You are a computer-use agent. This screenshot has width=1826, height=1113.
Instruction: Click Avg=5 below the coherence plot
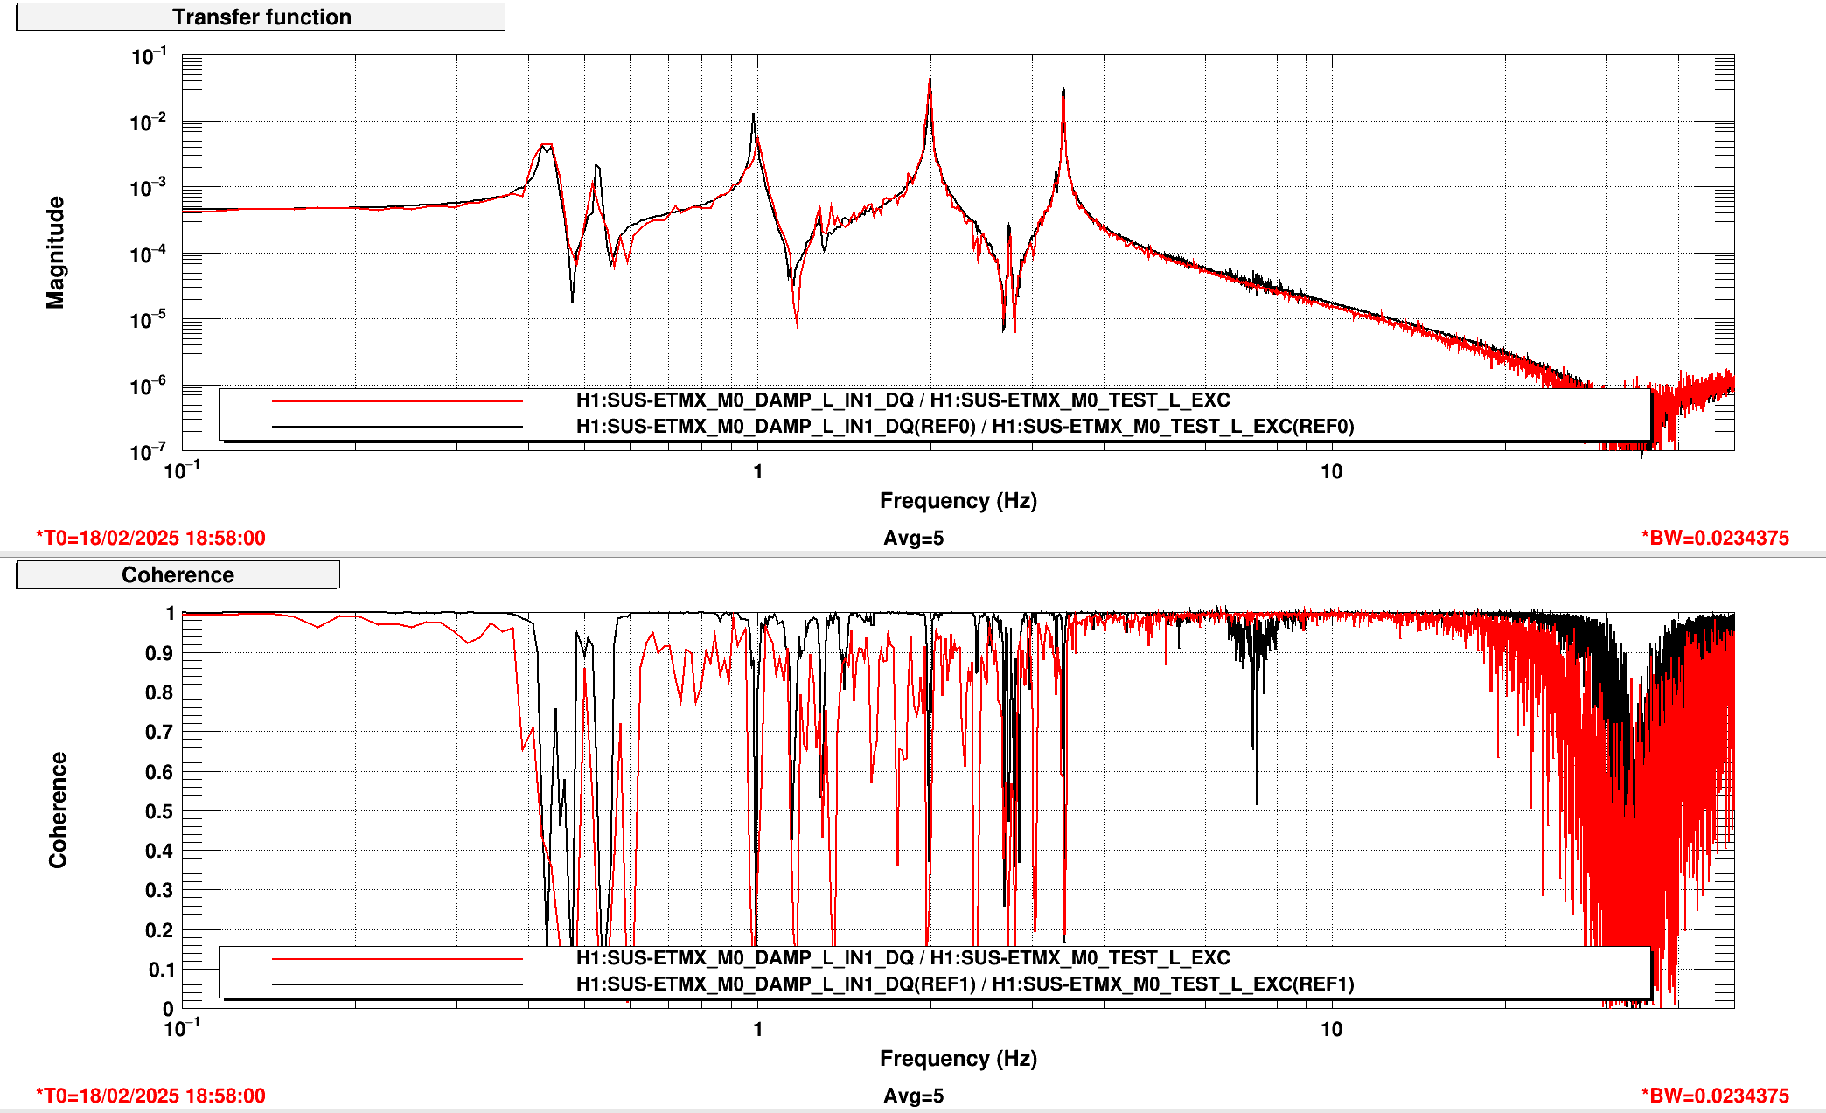point(913,1096)
